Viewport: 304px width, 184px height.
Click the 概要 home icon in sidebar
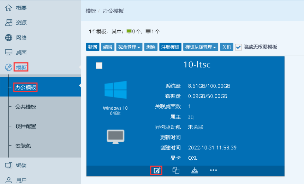click(x=8, y=8)
